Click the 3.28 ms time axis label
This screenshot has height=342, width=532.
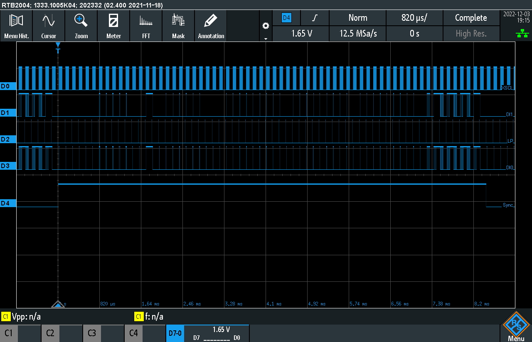(233, 304)
